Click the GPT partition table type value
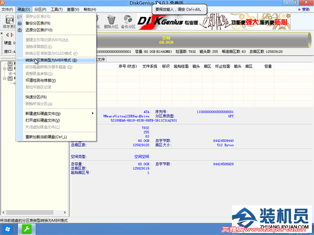Image resolution: width=314 pixels, height=235 pixels. (231, 116)
